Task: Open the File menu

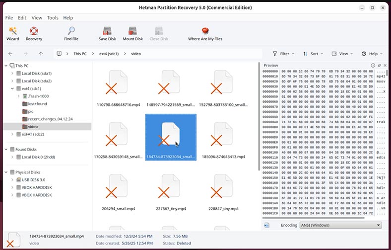Action: click(x=9, y=18)
